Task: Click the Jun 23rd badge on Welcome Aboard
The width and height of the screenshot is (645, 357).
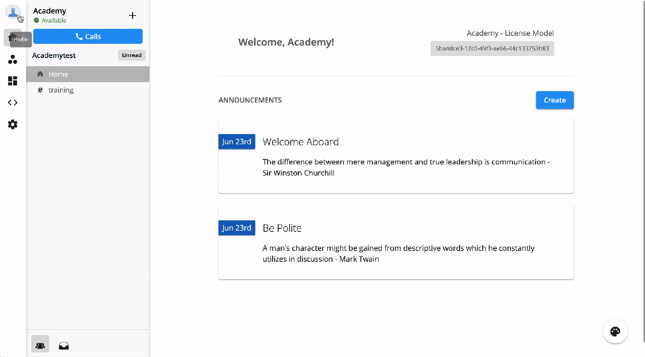Action: 237,142
